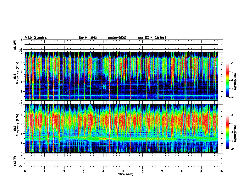Screen dimensions: 249x192
Task: Click the "-5" voltage tick of ch.3(V) panel
Action: (x=21, y=166)
